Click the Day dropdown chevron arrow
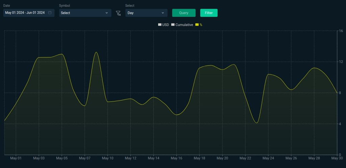 point(163,13)
